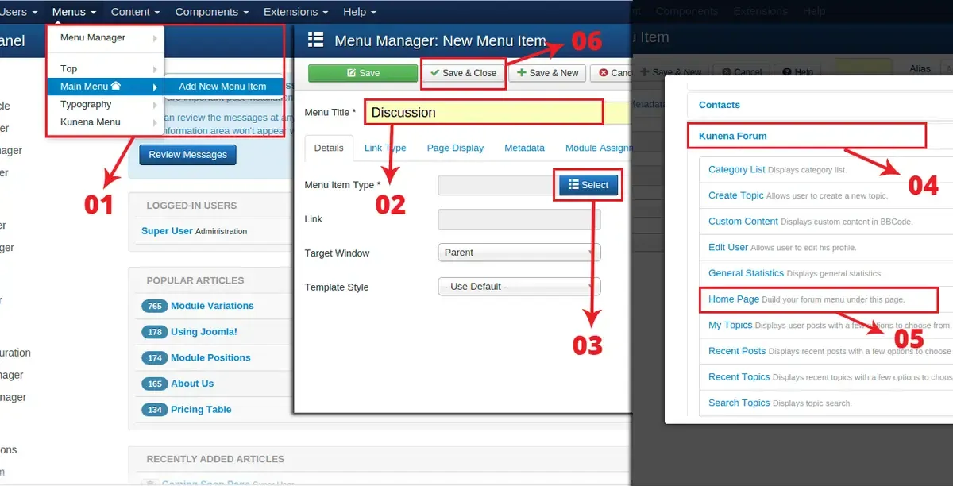This screenshot has width=953, height=486.
Task: Click the green Save button
Action: [x=363, y=73]
